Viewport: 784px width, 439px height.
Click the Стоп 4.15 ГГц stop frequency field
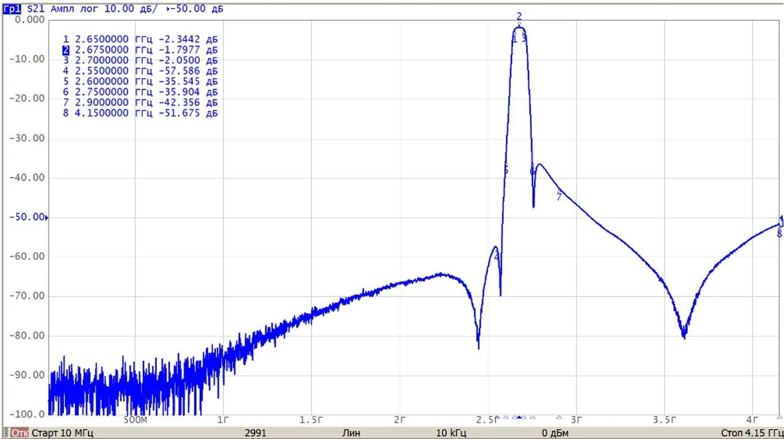pos(752,433)
